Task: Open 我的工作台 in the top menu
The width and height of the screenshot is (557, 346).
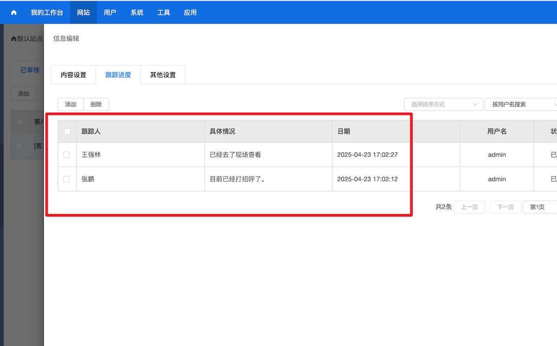Action: [47, 13]
